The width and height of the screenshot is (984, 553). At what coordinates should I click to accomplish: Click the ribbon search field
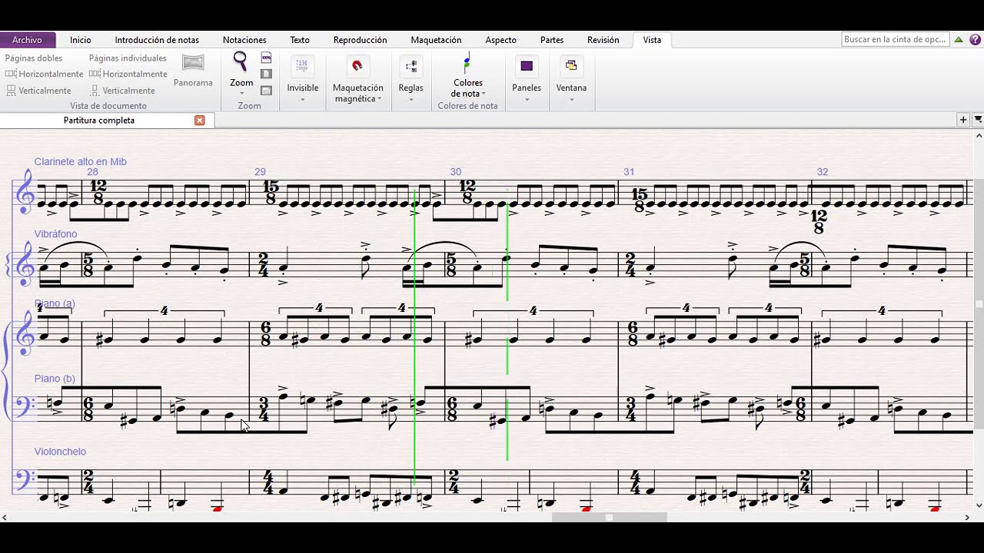(895, 39)
